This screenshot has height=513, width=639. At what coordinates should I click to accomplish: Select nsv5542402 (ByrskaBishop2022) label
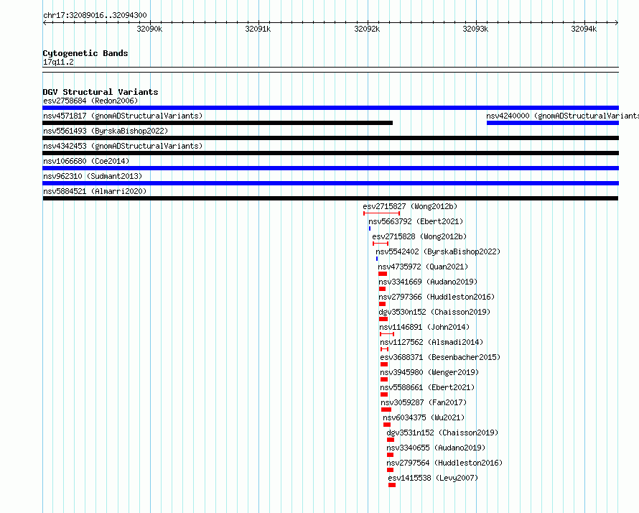(438, 251)
